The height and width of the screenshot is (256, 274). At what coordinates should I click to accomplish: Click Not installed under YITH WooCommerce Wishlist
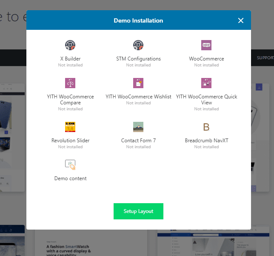coord(138,103)
